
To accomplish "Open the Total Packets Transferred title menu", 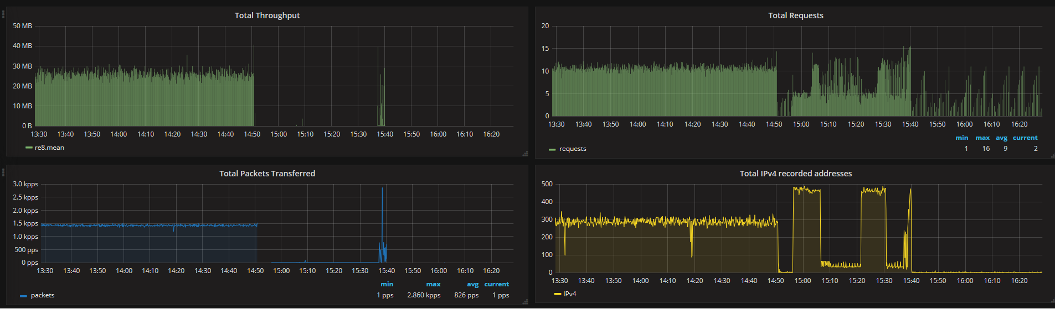I will (267, 174).
